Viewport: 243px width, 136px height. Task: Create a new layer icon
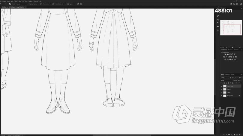[237, 135]
